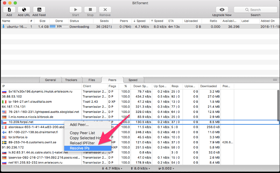
Task: Click the Add Feed RSS icon
Action: click(x=39, y=10)
